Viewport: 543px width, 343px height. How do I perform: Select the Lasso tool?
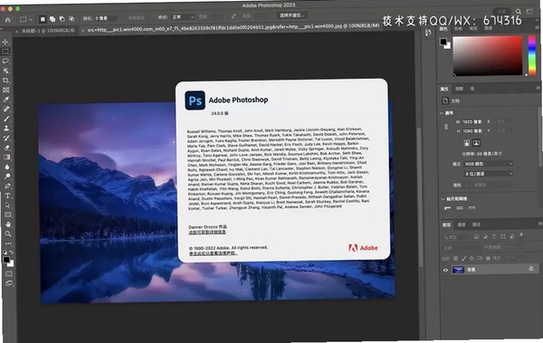point(5,61)
